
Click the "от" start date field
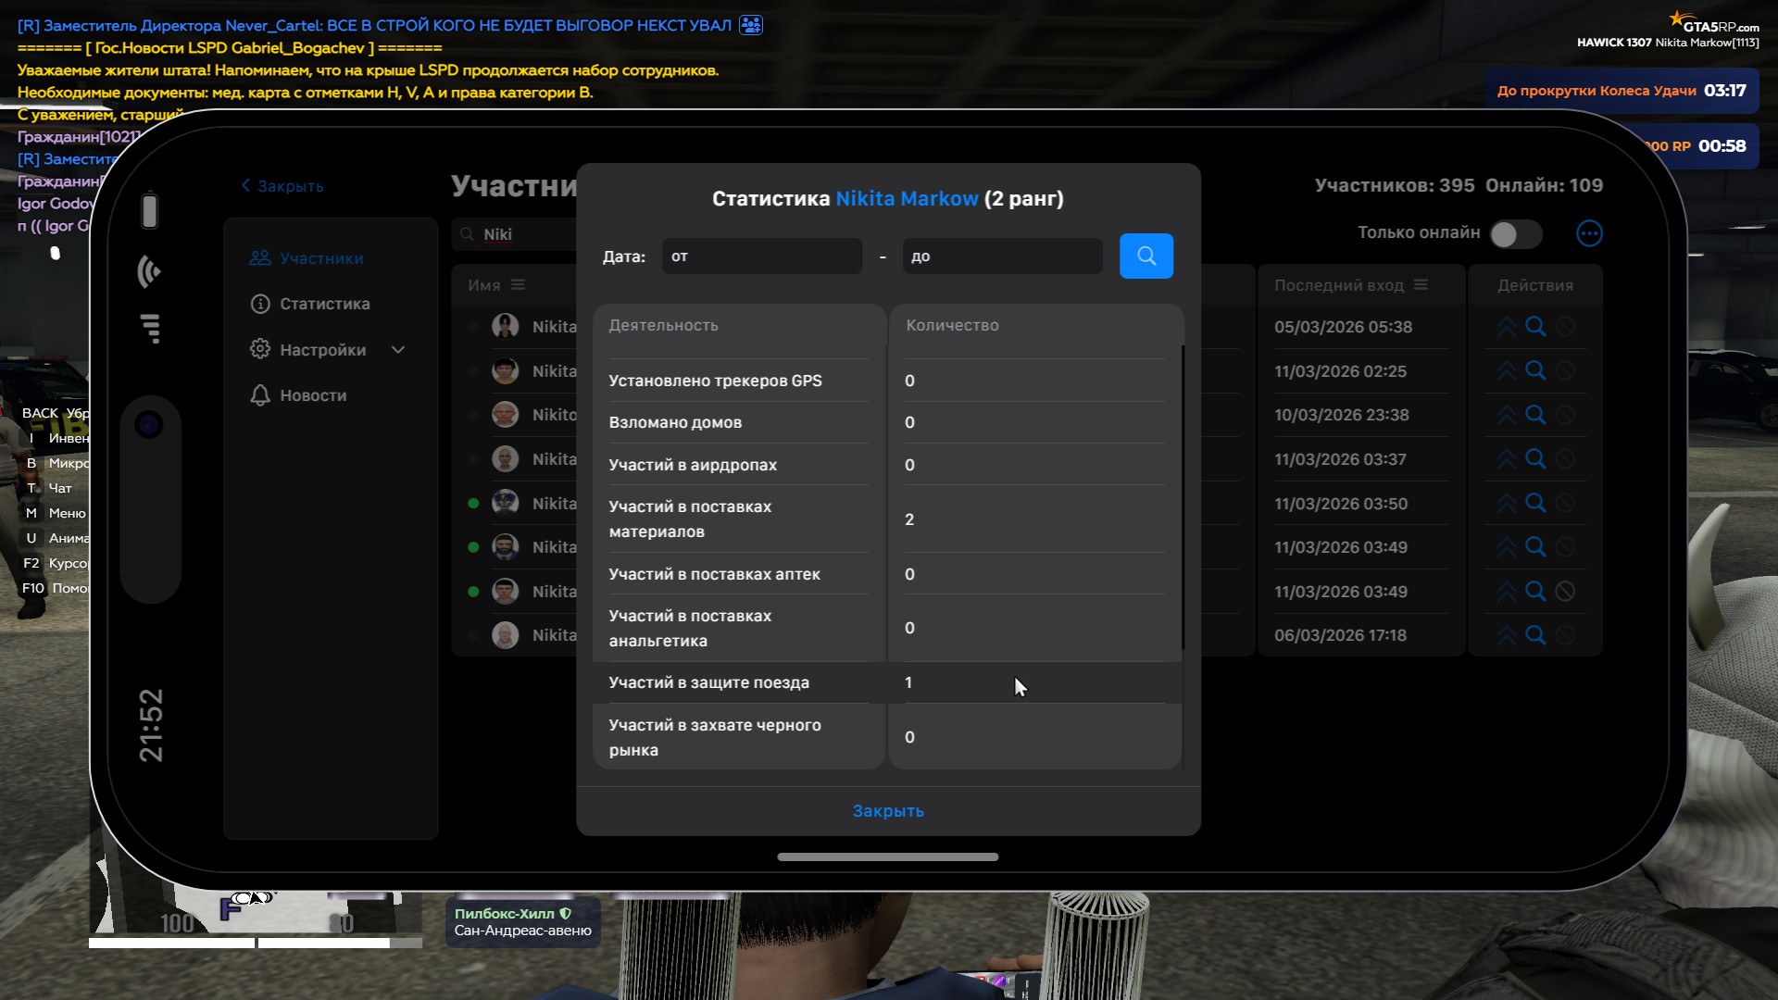pos(761,256)
